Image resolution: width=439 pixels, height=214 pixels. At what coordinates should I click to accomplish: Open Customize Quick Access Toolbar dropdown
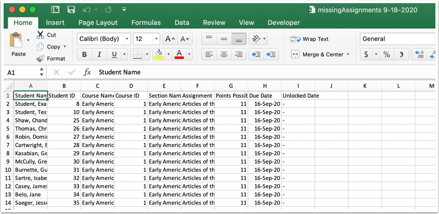coord(124,10)
